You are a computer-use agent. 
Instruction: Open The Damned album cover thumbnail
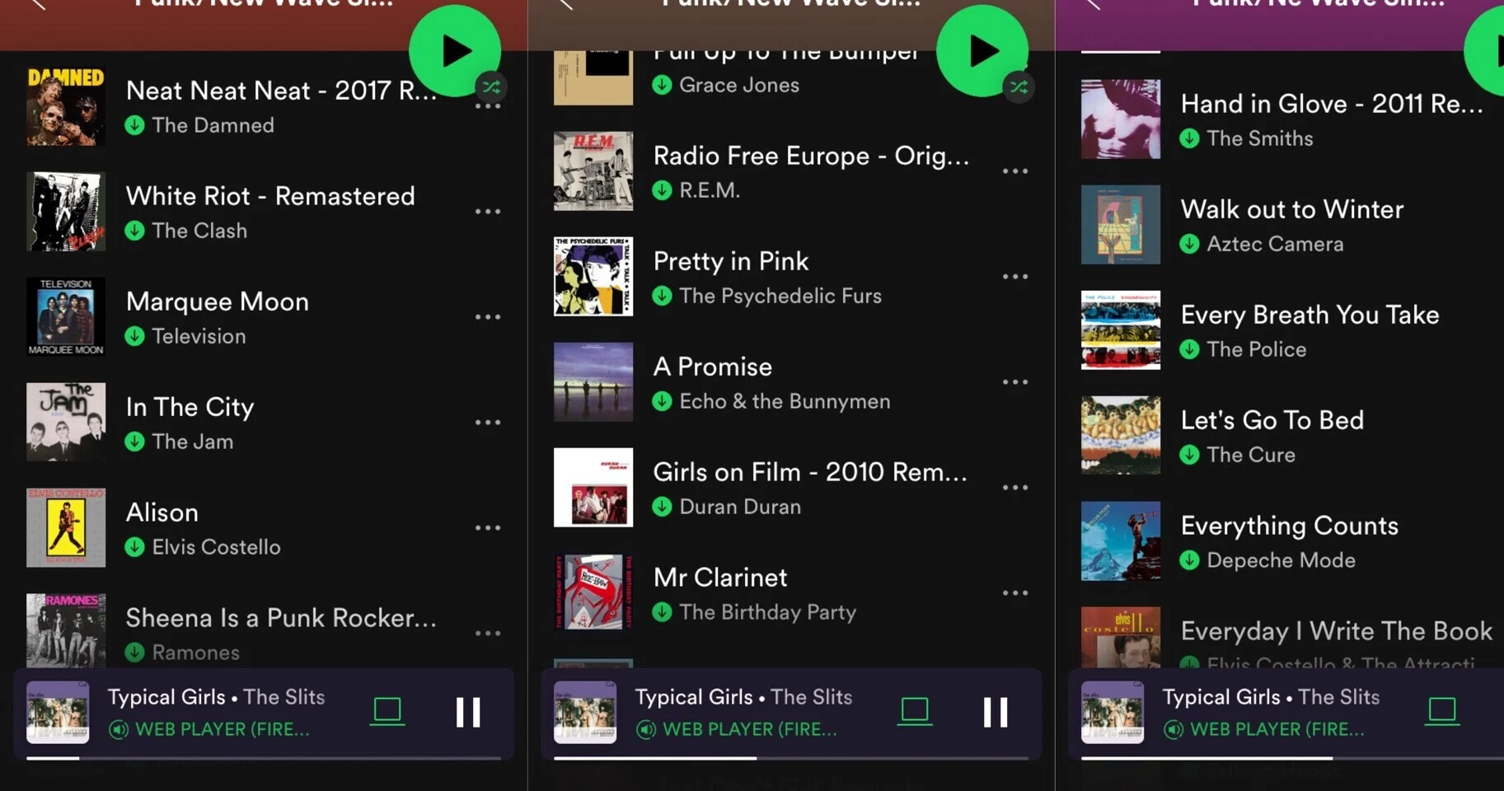click(66, 106)
